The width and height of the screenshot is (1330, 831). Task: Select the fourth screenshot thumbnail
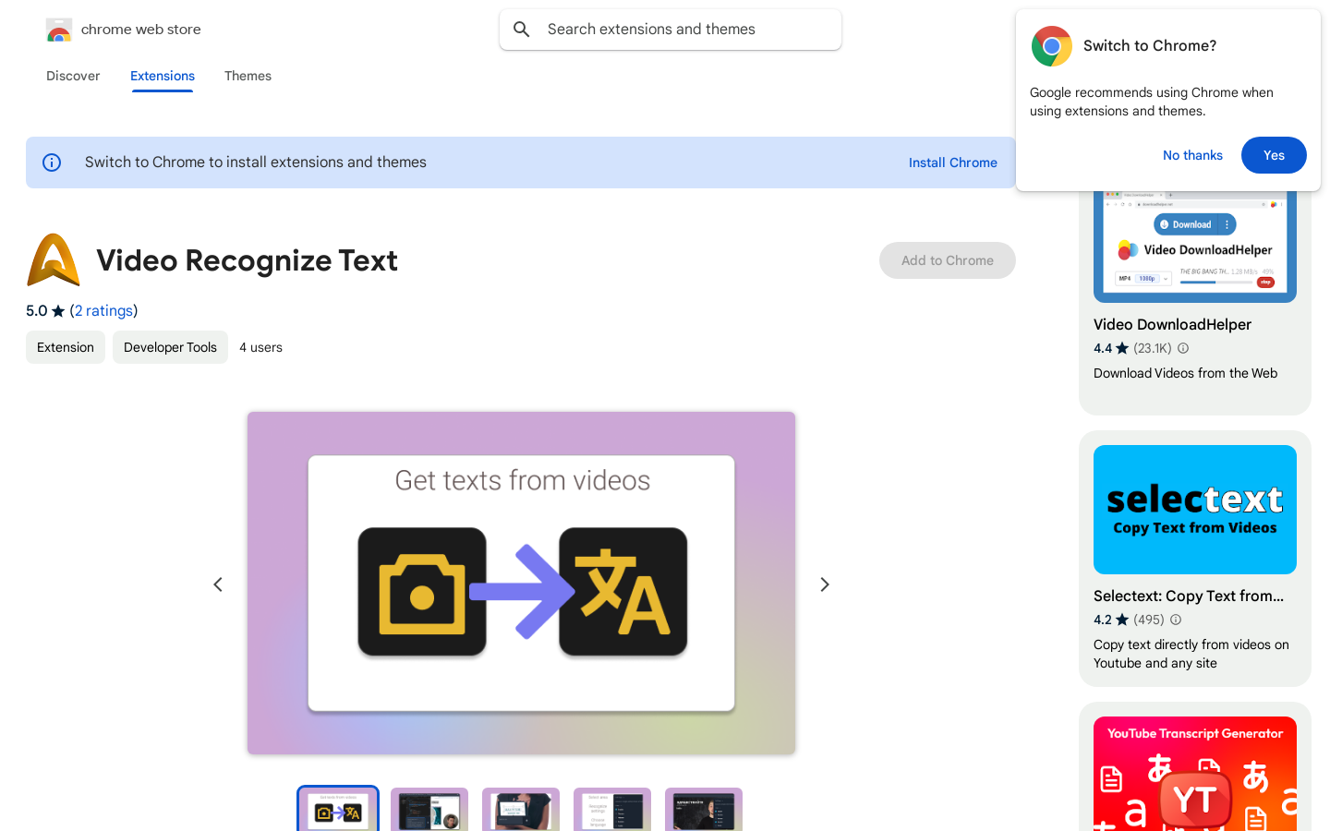point(612,809)
